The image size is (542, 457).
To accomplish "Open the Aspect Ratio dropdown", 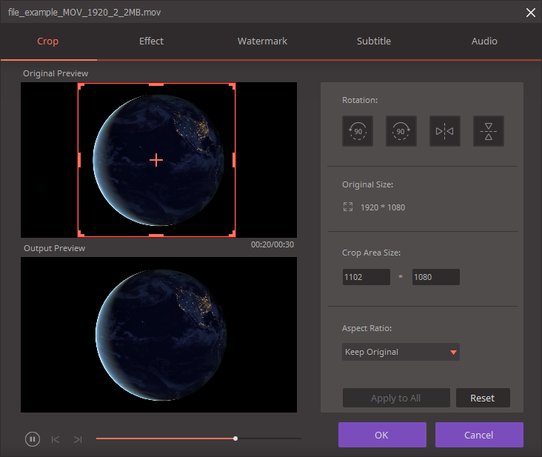I will [401, 352].
